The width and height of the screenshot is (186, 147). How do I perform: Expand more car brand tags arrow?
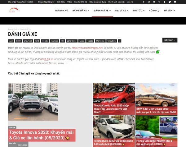point(120,41)
